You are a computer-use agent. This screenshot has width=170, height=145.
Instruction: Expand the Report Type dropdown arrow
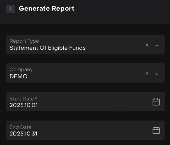click(x=157, y=45)
